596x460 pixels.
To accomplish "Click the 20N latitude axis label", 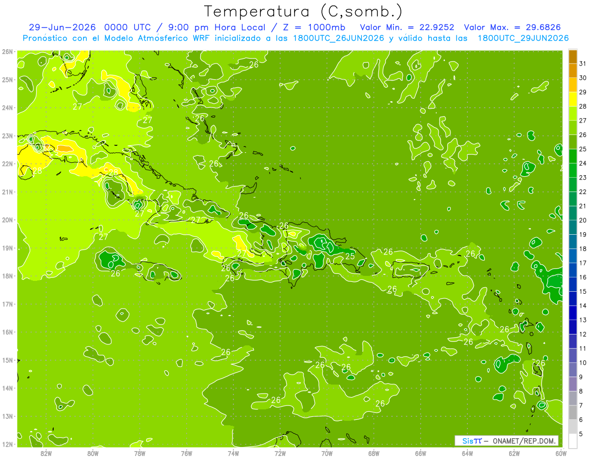I will pyautogui.click(x=7, y=220).
